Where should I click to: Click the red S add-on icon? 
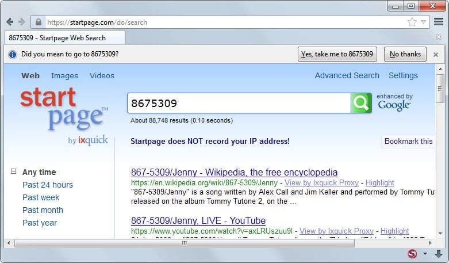(412, 254)
